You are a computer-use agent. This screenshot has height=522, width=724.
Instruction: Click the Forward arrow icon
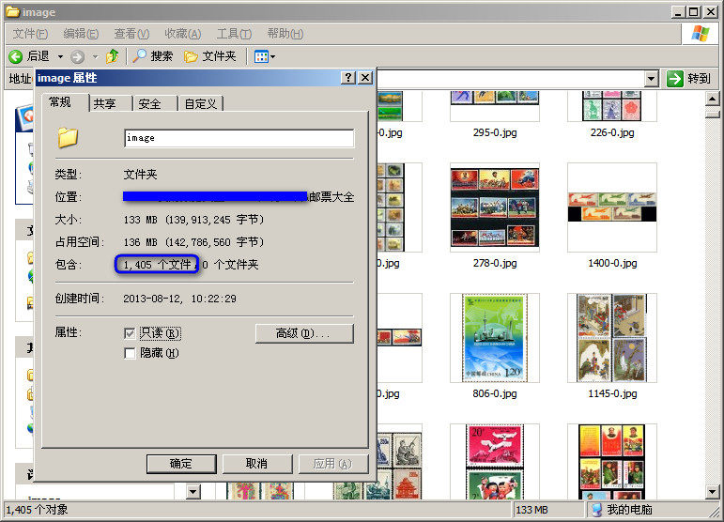click(x=77, y=56)
